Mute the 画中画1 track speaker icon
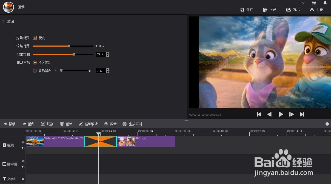This screenshot has height=184, width=331. (23, 167)
